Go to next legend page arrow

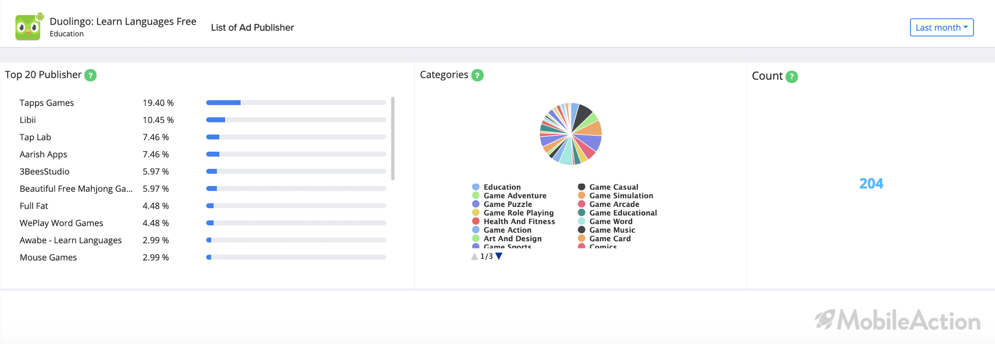499,256
